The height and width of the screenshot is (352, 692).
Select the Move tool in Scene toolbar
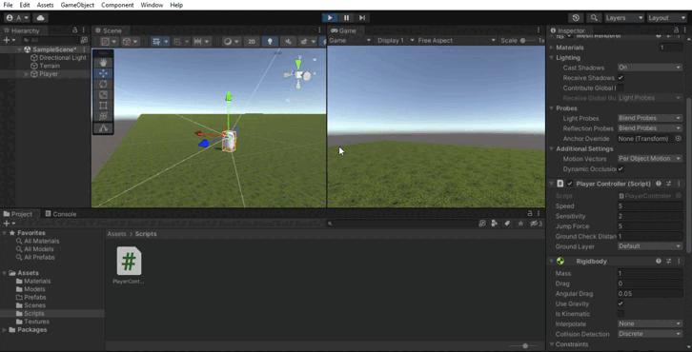tap(103, 73)
